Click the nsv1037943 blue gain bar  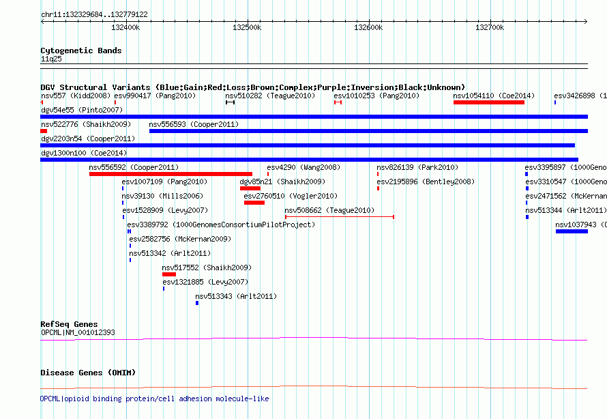point(572,231)
